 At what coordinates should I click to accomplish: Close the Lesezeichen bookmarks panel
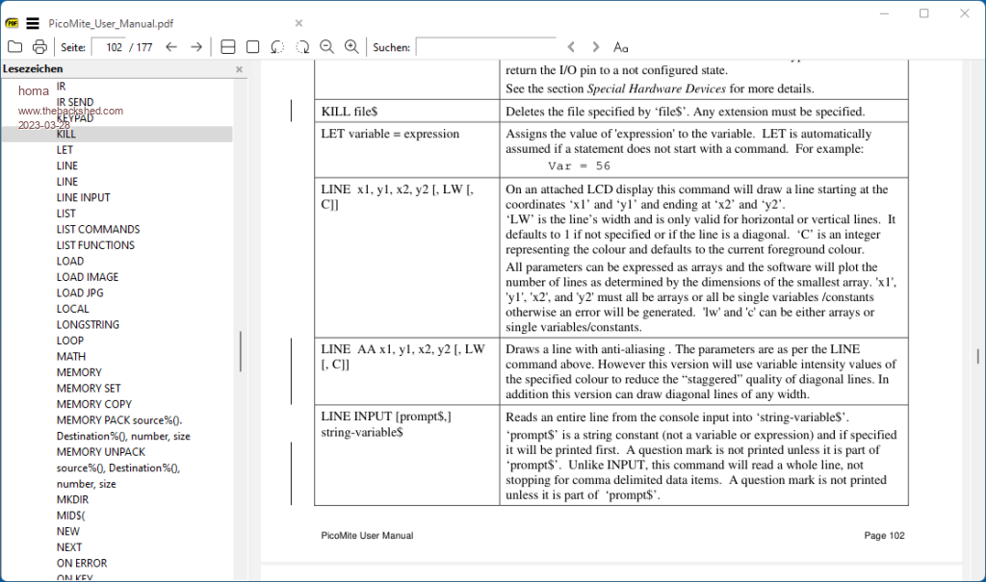(240, 69)
